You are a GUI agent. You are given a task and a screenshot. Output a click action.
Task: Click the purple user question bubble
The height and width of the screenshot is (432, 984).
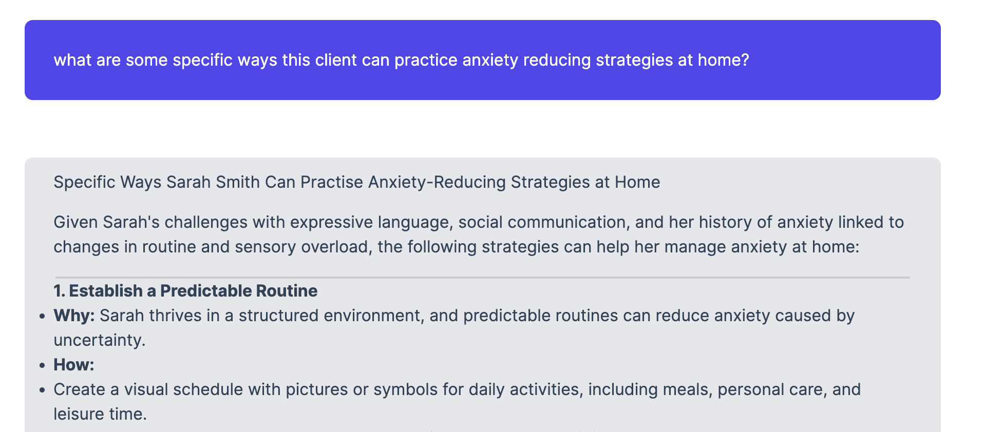(x=482, y=60)
